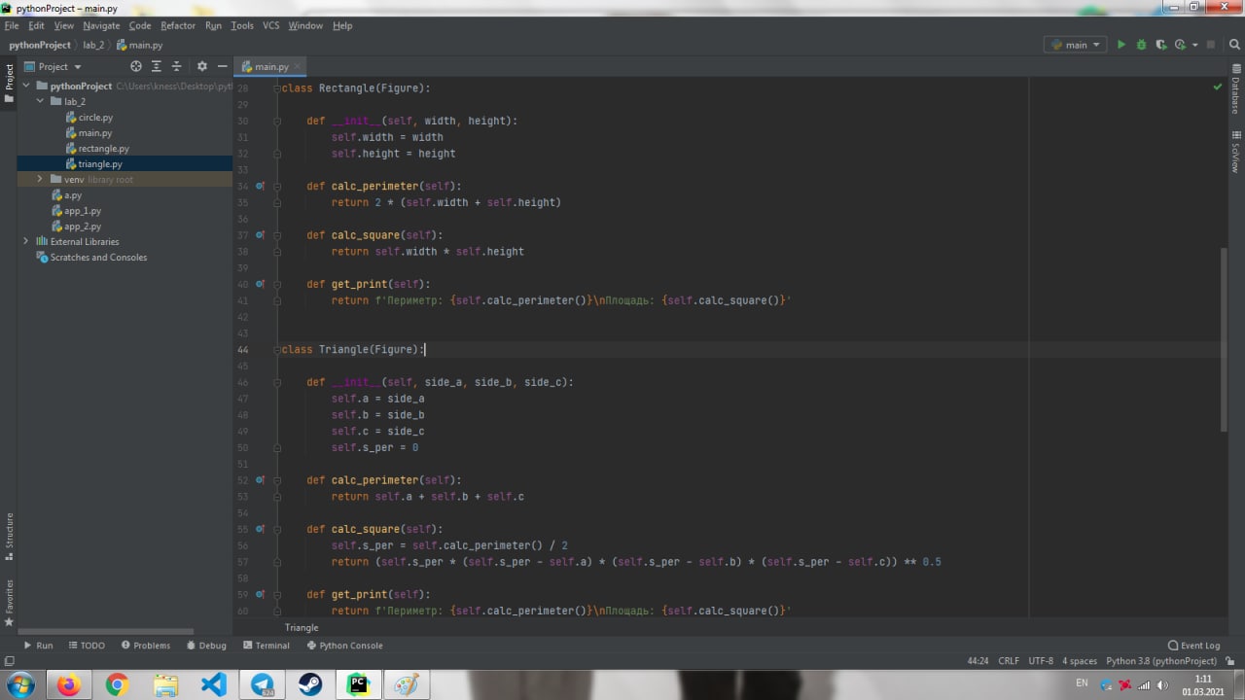
Task: Select circle.py in the project tree
Action: pos(95,117)
